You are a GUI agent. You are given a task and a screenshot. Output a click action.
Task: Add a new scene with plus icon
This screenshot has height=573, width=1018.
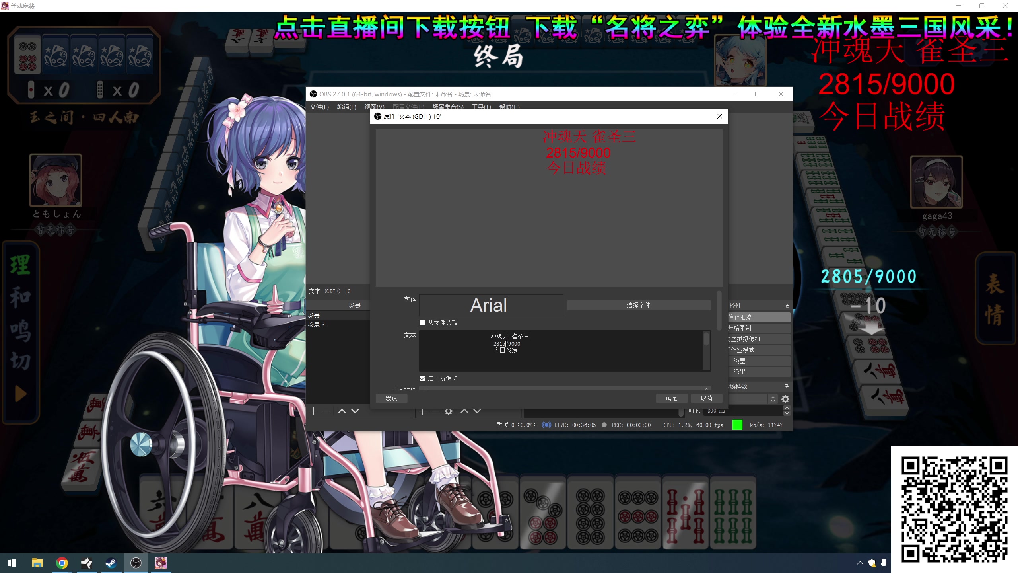click(313, 411)
